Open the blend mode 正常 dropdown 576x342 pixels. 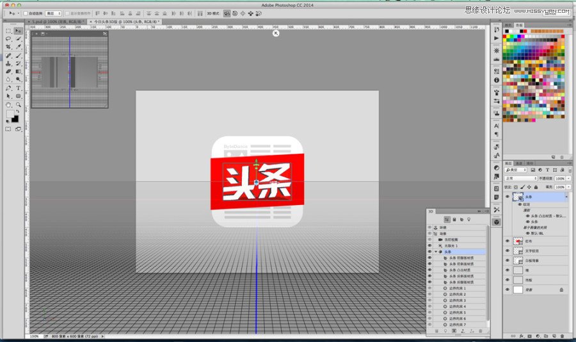(x=521, y=178)
